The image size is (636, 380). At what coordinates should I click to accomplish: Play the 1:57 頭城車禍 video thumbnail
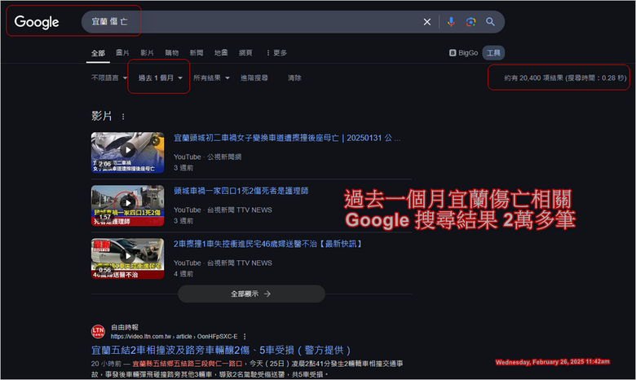[x=128, y=205]
